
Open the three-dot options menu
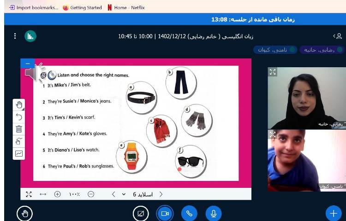click(x=15, y=36)
